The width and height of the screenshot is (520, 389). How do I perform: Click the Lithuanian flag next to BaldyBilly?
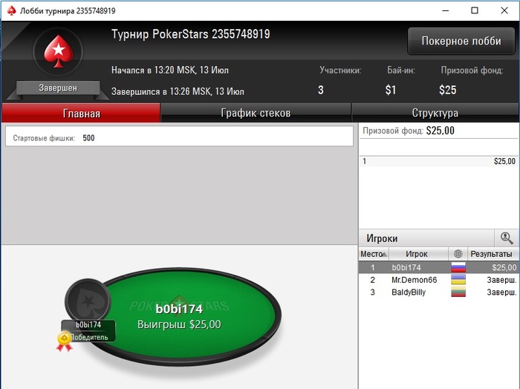[x=458, y=292]
